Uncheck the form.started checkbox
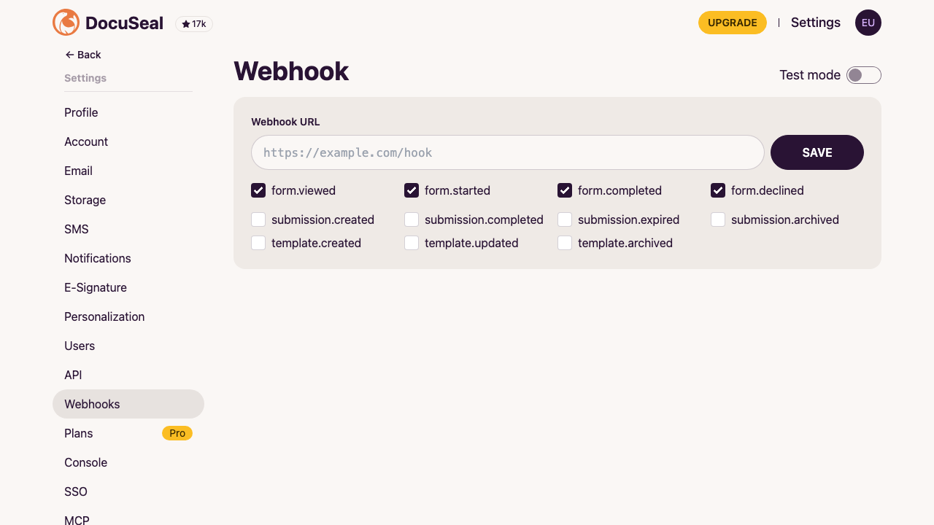 [x=412, y=190]
